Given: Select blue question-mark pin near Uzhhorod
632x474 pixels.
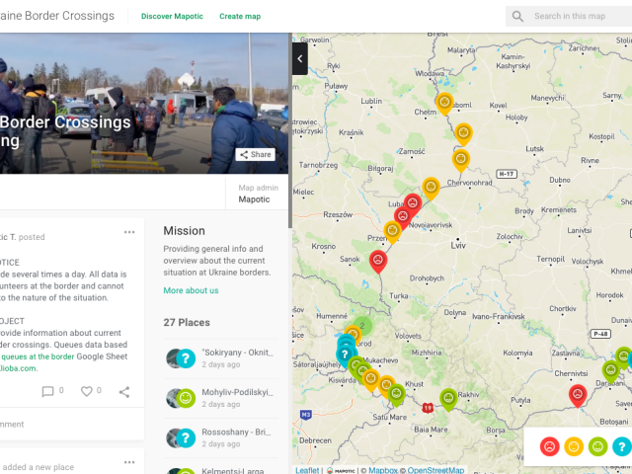Looking at the screenshot, I should point(345,355).
